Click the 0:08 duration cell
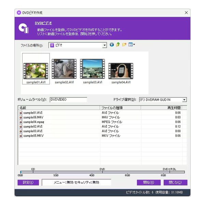Viewport: 205px width, 205px height. [178, 131]
